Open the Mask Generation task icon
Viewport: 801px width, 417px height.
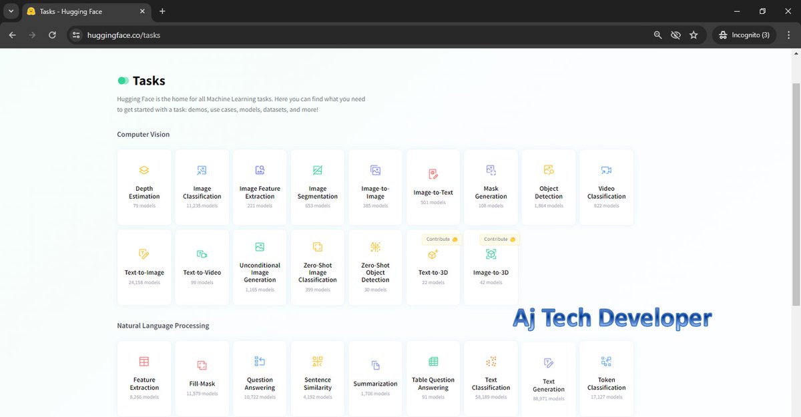491,171
